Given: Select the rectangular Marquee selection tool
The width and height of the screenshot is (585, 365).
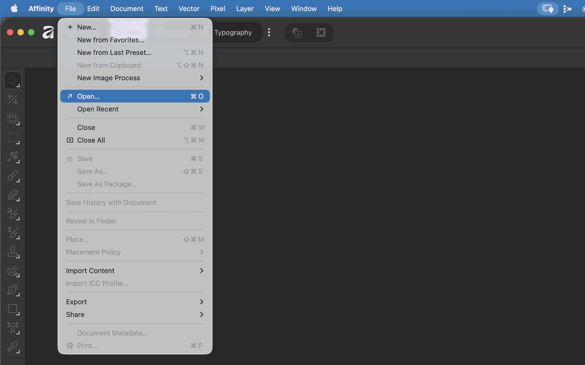Looking at the screenshot, I should pyautogui.click(x=13, y=138).
